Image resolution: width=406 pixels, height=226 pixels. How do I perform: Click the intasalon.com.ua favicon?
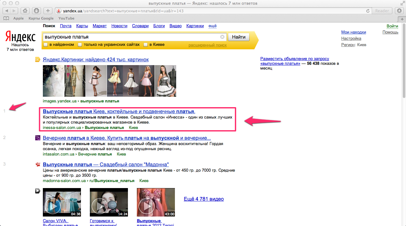pos(38,138)
